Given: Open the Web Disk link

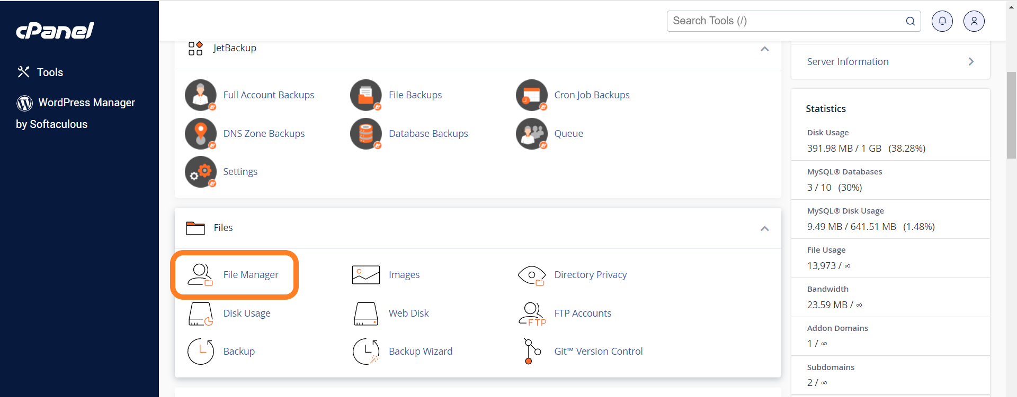Looking at the screenshot, I should point(409,313).
